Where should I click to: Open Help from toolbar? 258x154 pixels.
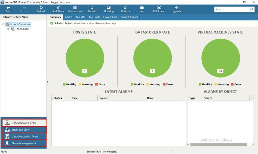[x=142, y=9]
